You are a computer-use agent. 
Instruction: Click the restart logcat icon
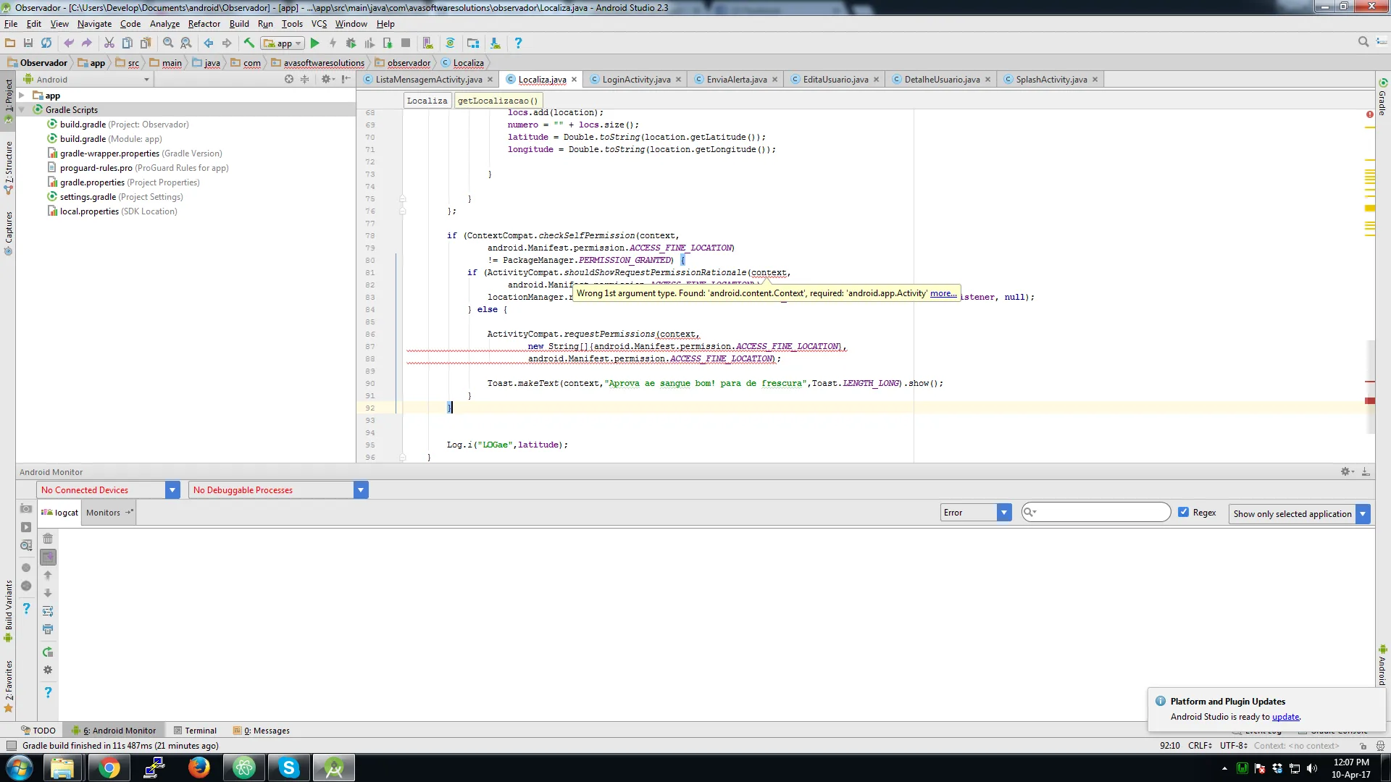pos(48,652)
